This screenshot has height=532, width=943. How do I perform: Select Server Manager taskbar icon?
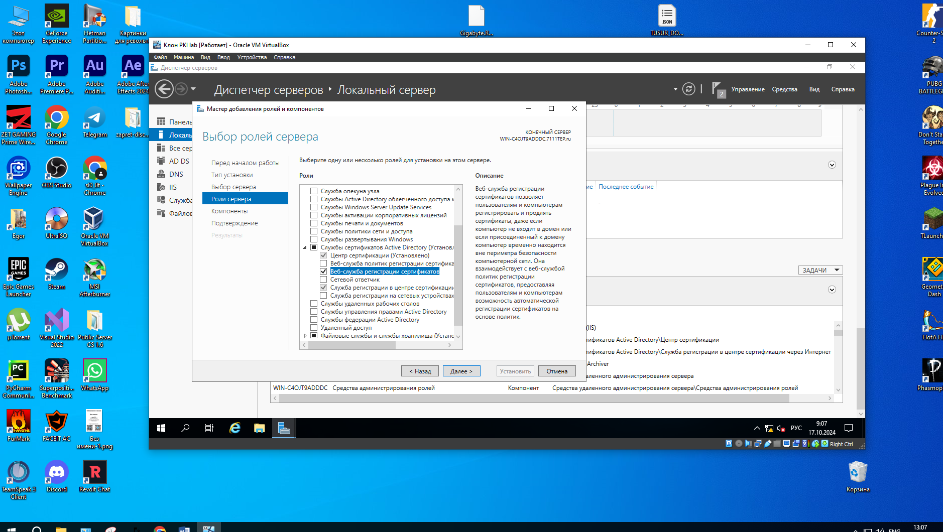(284, 428)
